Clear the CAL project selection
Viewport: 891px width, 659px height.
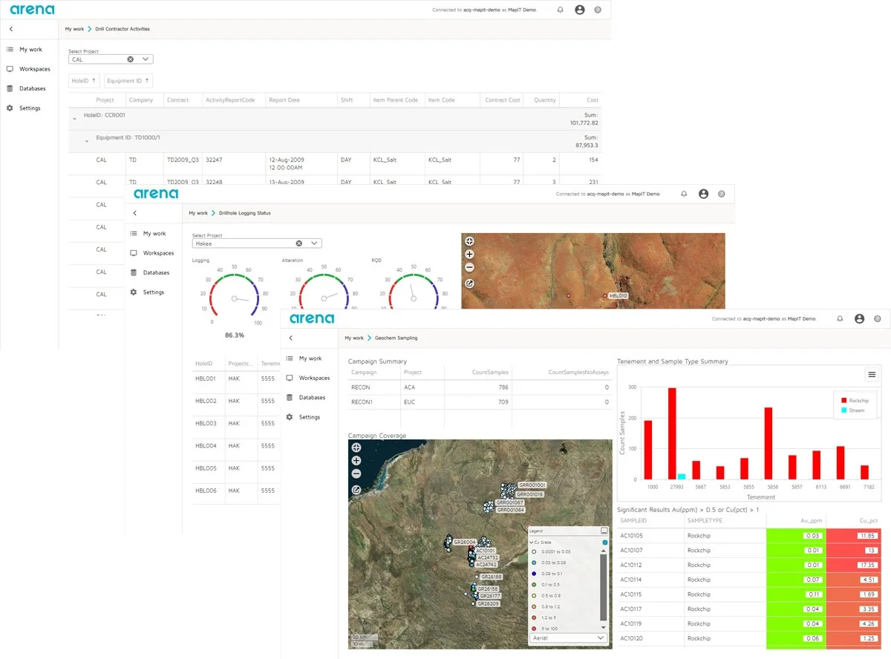coord(131,59)
